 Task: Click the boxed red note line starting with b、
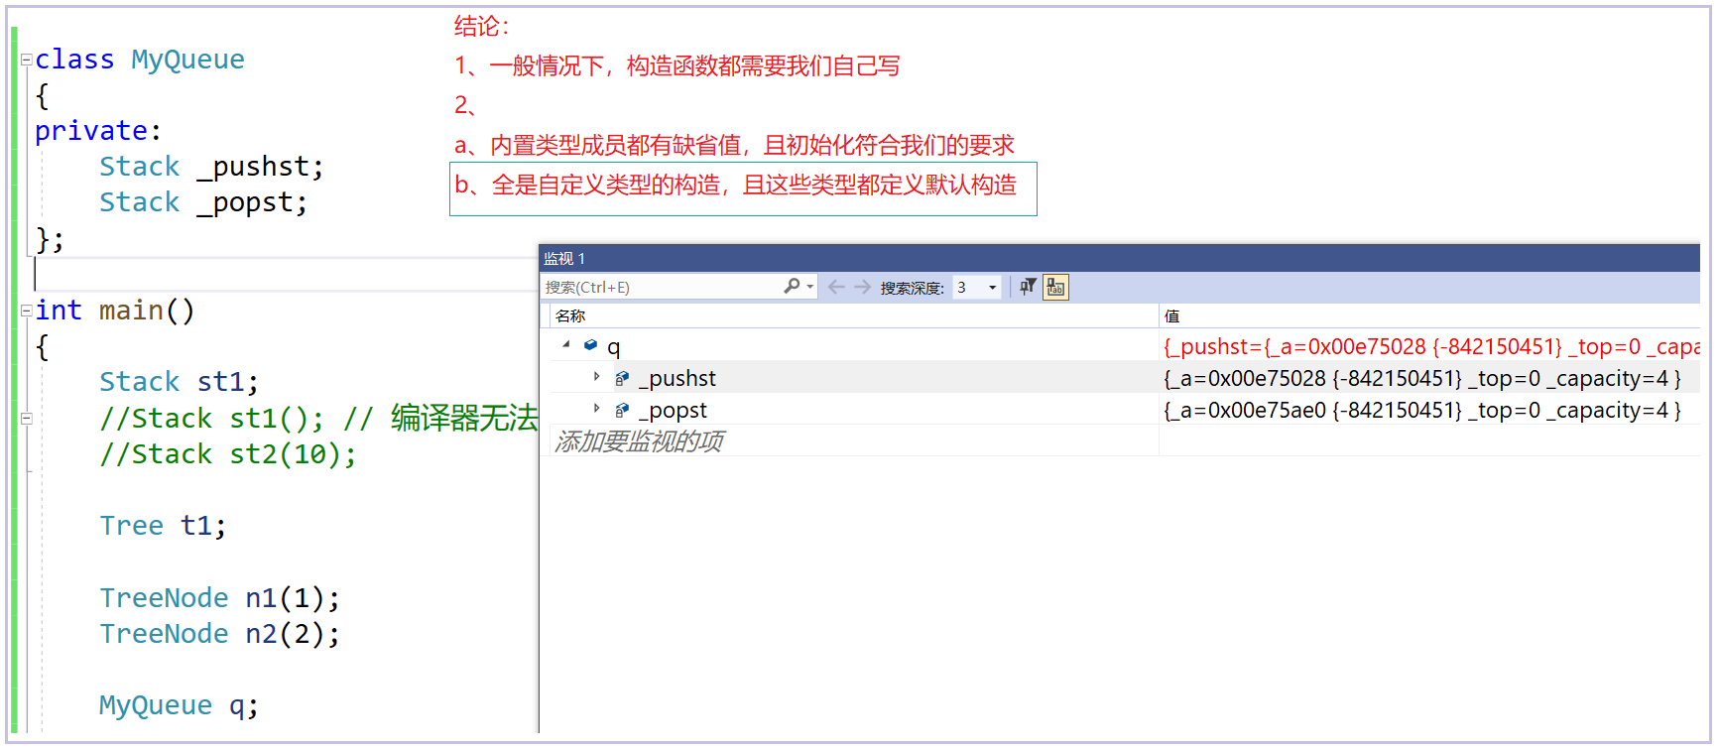(735, 186)
